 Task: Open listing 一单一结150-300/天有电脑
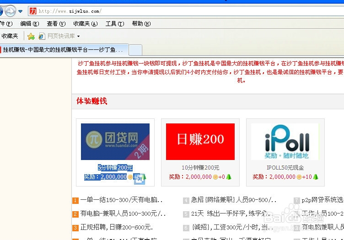[x=122, y=200]
